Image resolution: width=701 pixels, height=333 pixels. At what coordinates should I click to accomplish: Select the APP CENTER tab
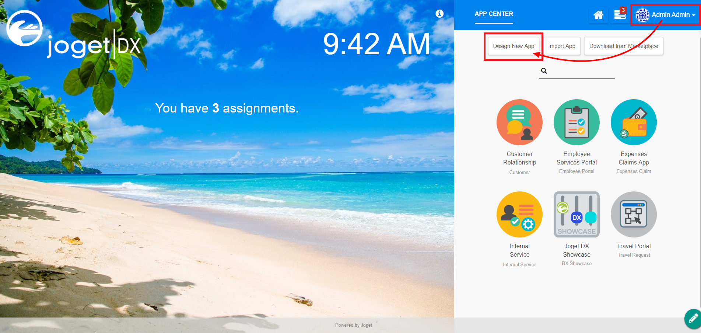click(x=494, y=14)
